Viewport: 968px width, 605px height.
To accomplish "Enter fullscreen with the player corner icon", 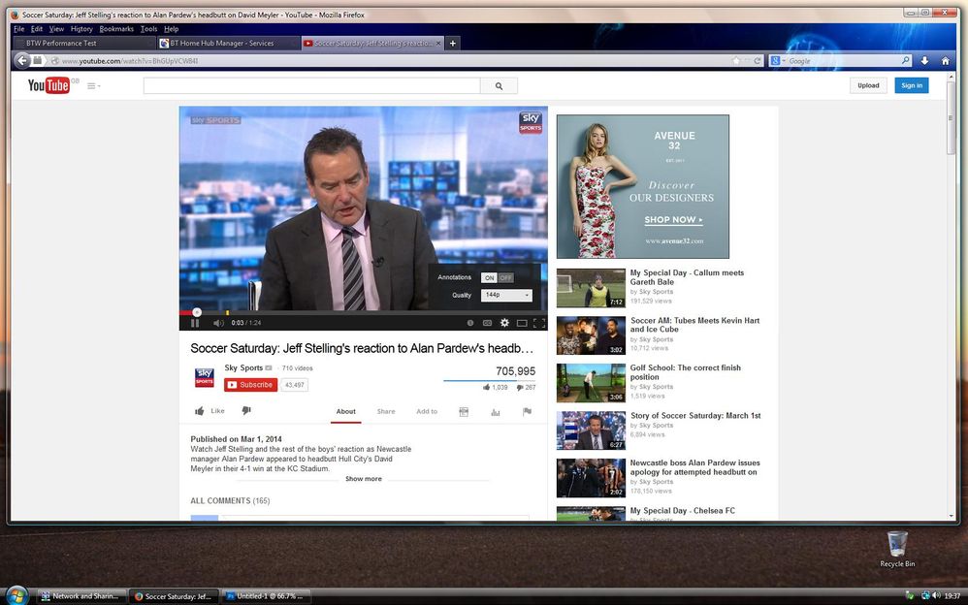I will tap(539, 323).
